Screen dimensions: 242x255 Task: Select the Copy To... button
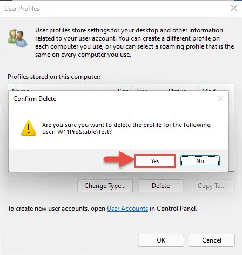point(212,186)
